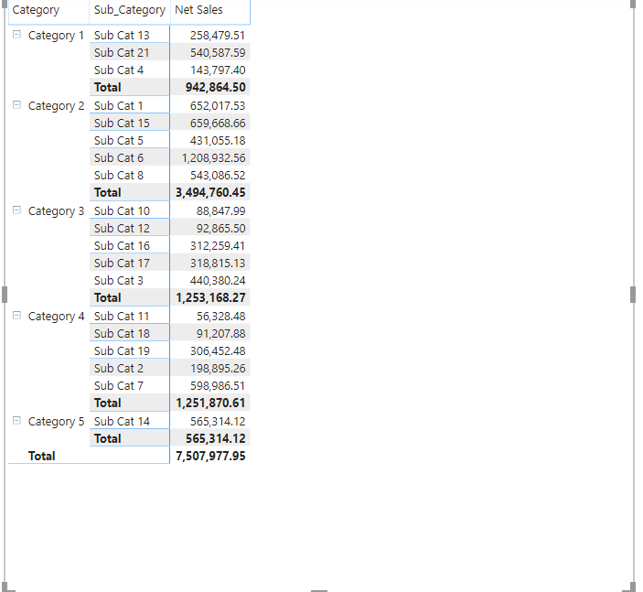Select the Category 2 row label
Viewport: 643px width, 592px height.
(x=56, y=106)
